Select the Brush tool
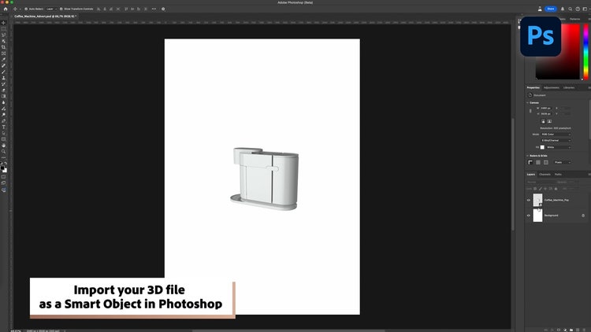The image size is (591, 332). point(4,72)
